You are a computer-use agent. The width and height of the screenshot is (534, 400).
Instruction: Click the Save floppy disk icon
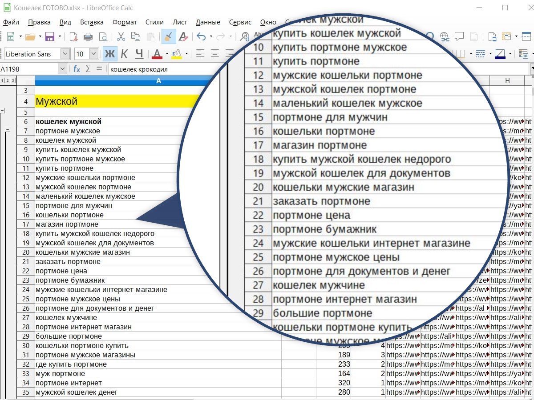pos(50,36)
